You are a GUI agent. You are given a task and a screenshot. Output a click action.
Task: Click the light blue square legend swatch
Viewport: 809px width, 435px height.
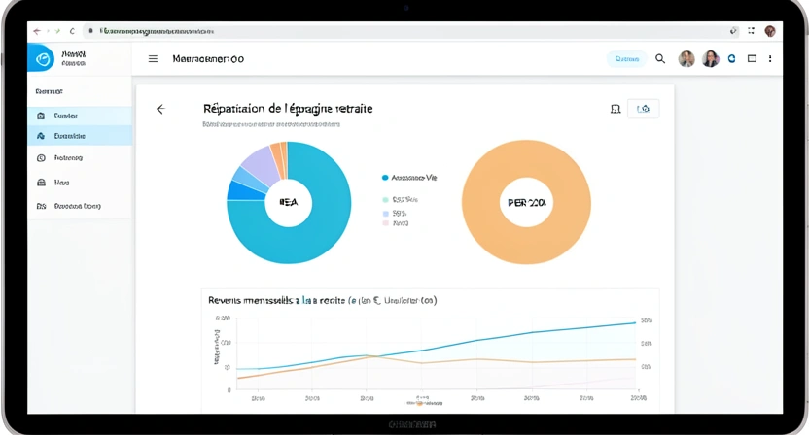(385, 213)
